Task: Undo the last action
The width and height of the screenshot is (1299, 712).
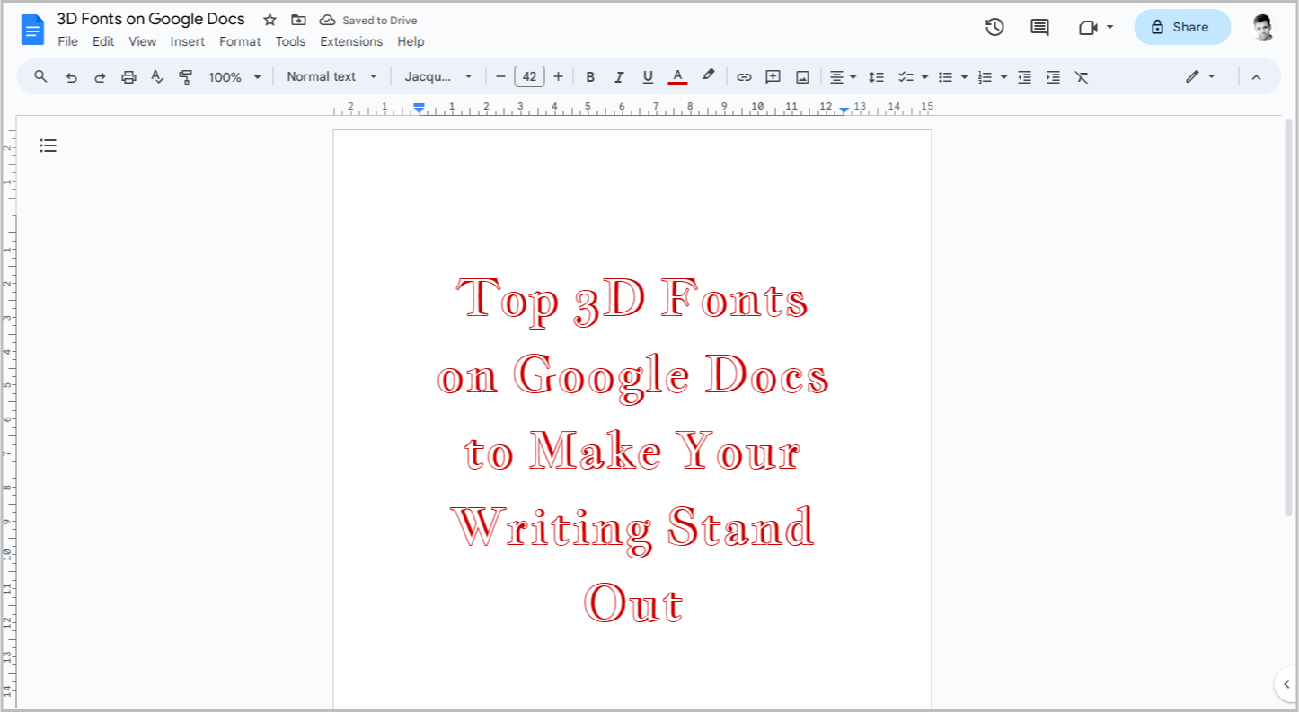Action: pyautogui.click(x=71, y=77)
